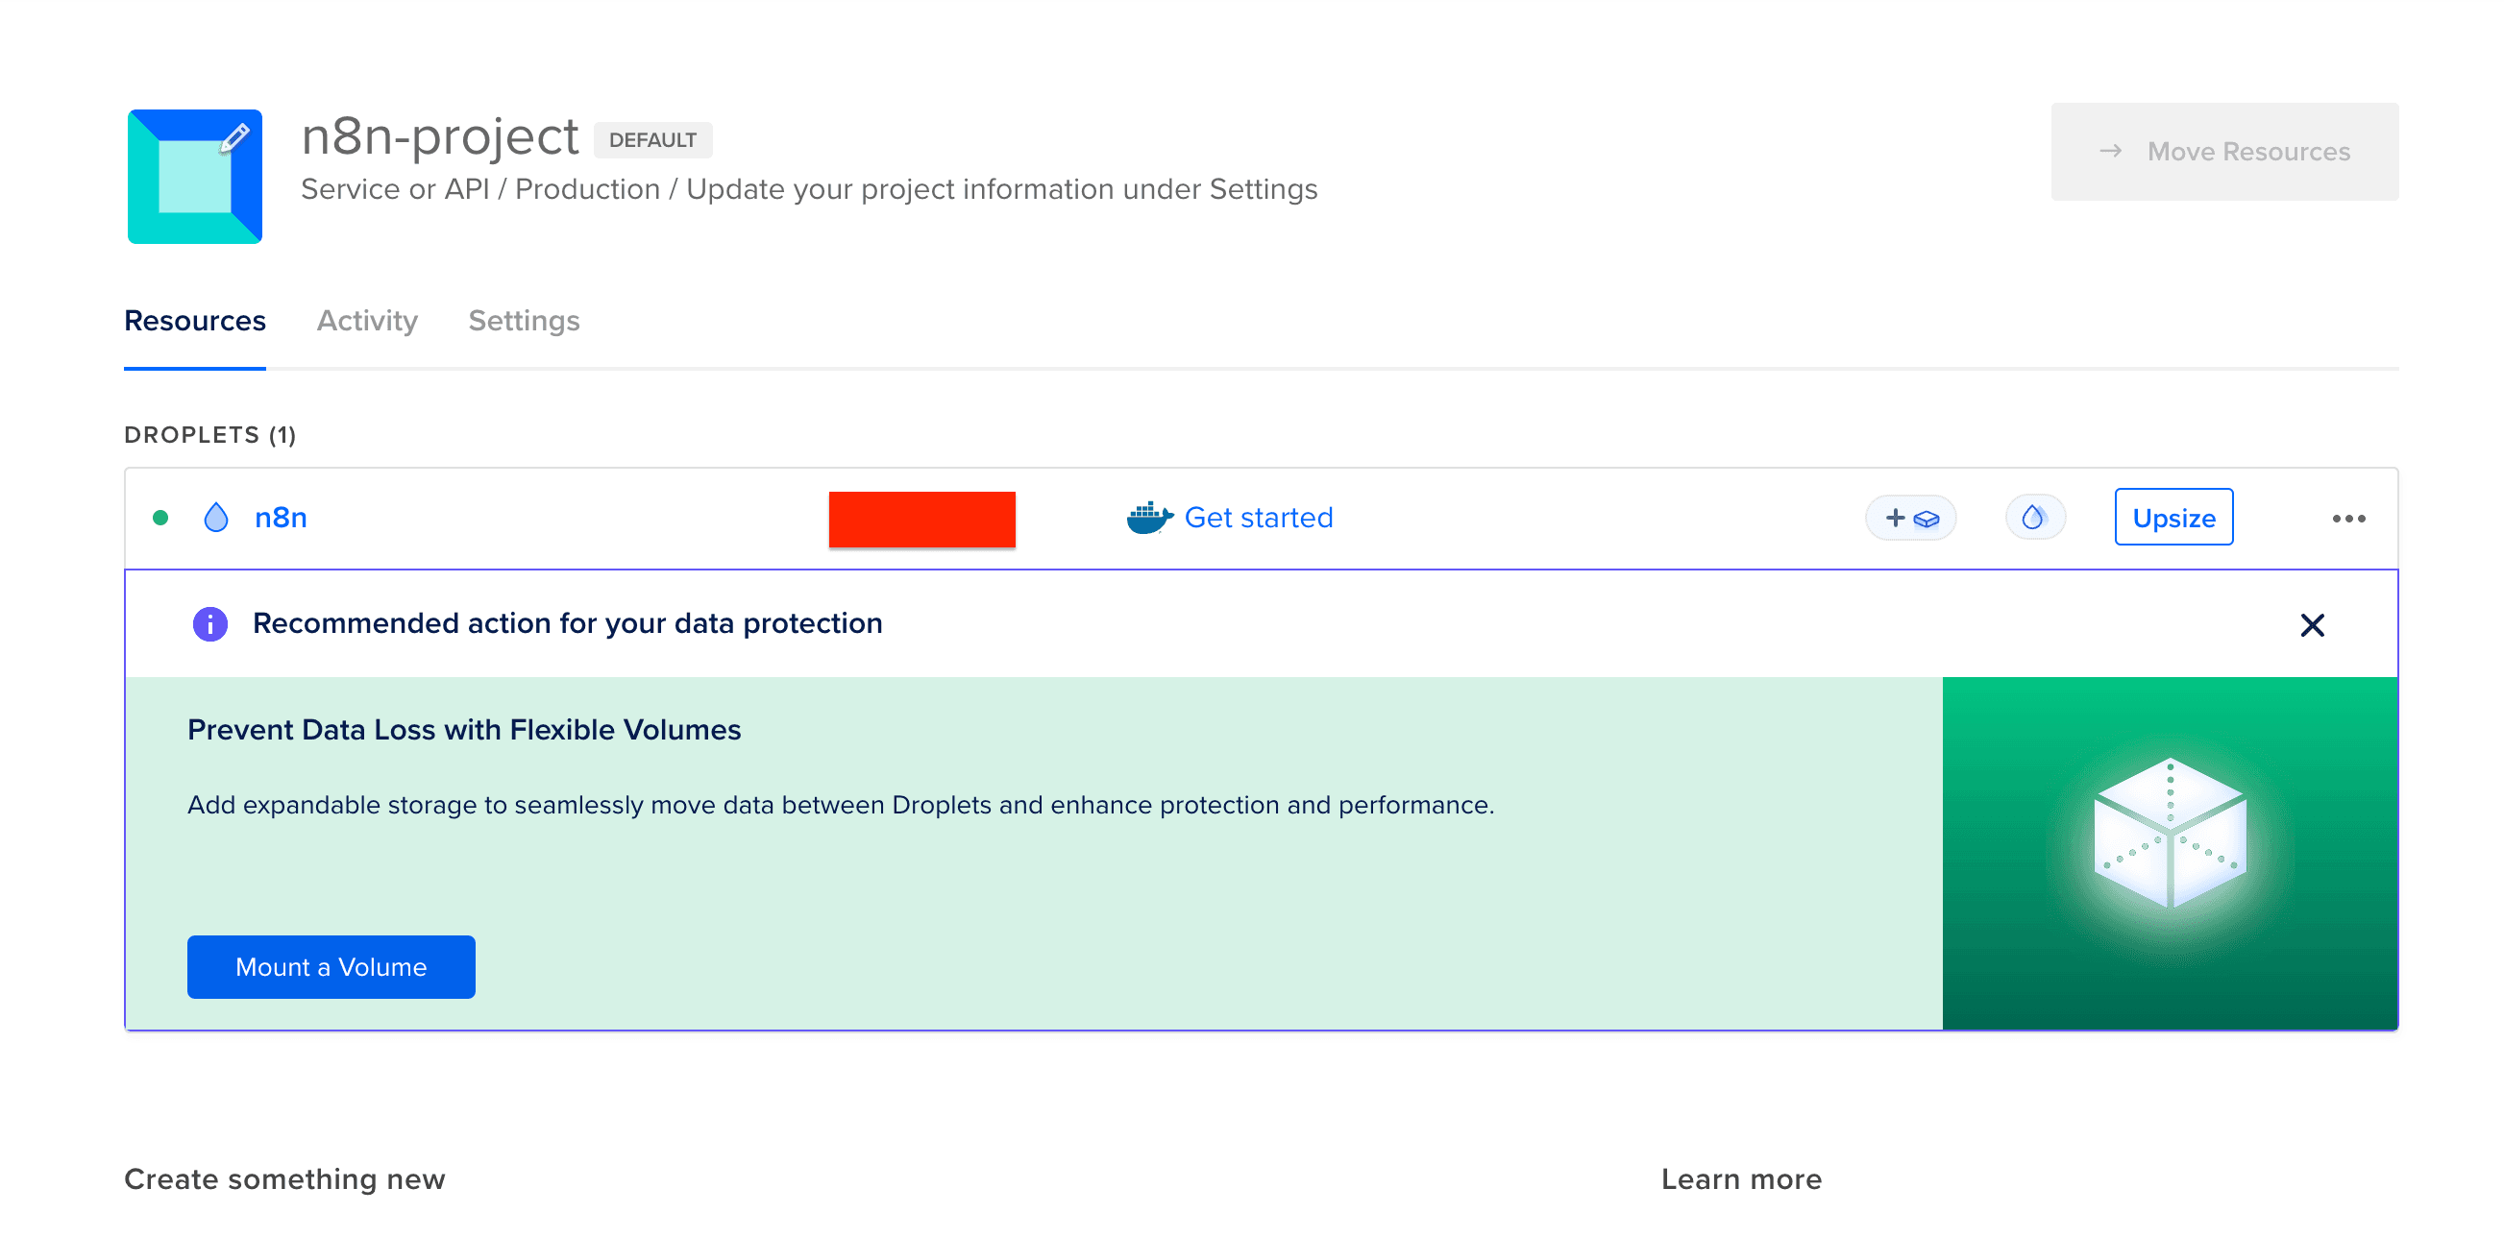Click the Add expandable storage description text
The image size is (2504, 1237).
pos(840,806)
